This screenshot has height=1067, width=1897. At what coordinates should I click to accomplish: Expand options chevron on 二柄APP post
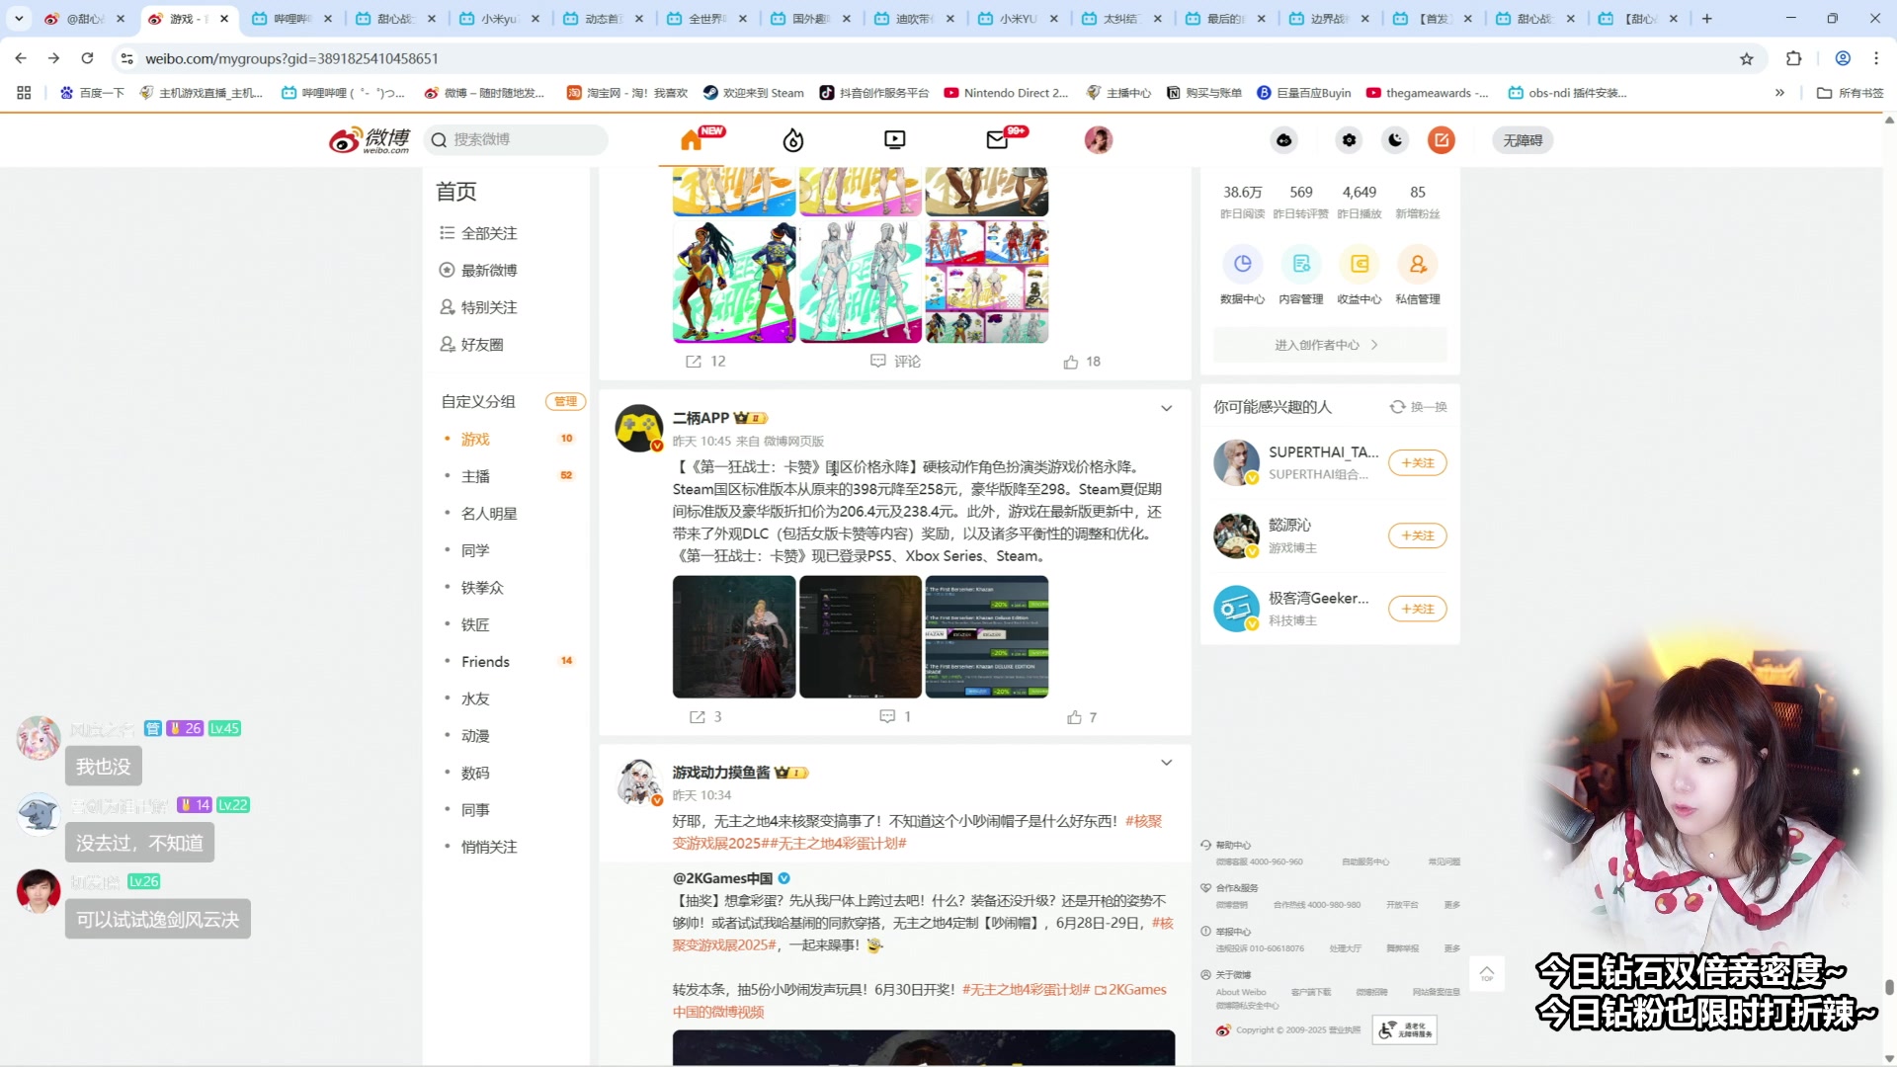coord(1167,408)
